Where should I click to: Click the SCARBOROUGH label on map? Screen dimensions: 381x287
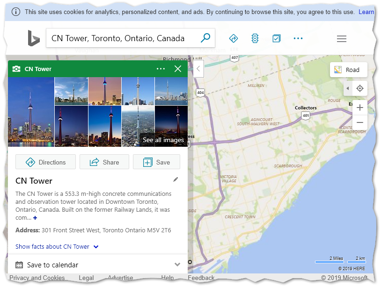point(288,166)
